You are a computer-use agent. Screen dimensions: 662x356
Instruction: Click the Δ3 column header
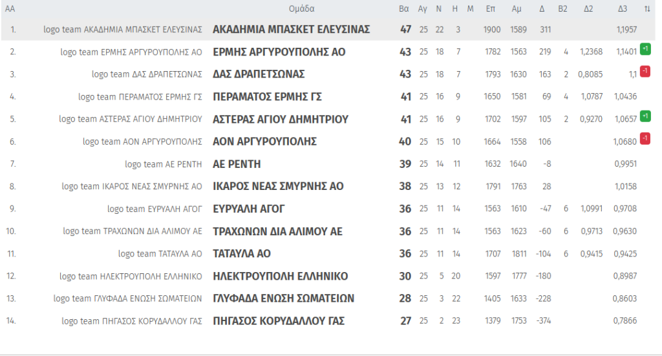623,9
